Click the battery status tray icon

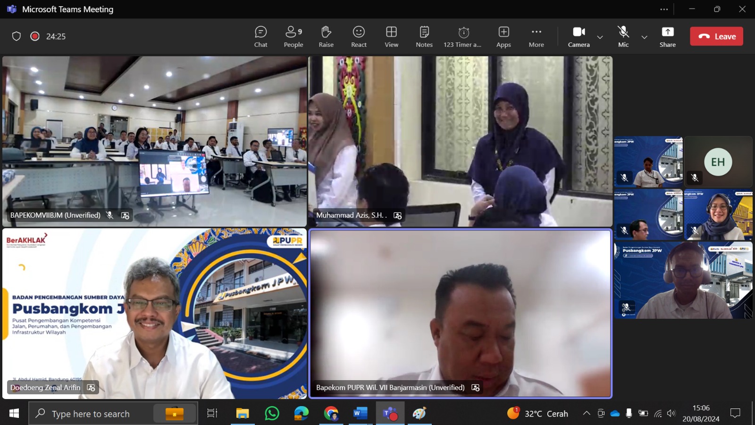(x=643, y=413)
